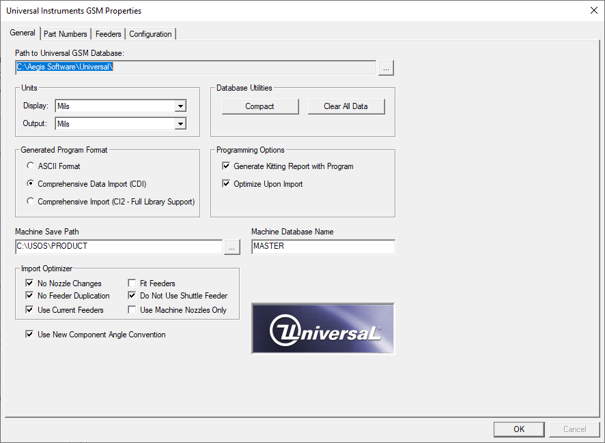
Task: Uncheck No Nozzle Changes
Action: [x=28, y=283]
